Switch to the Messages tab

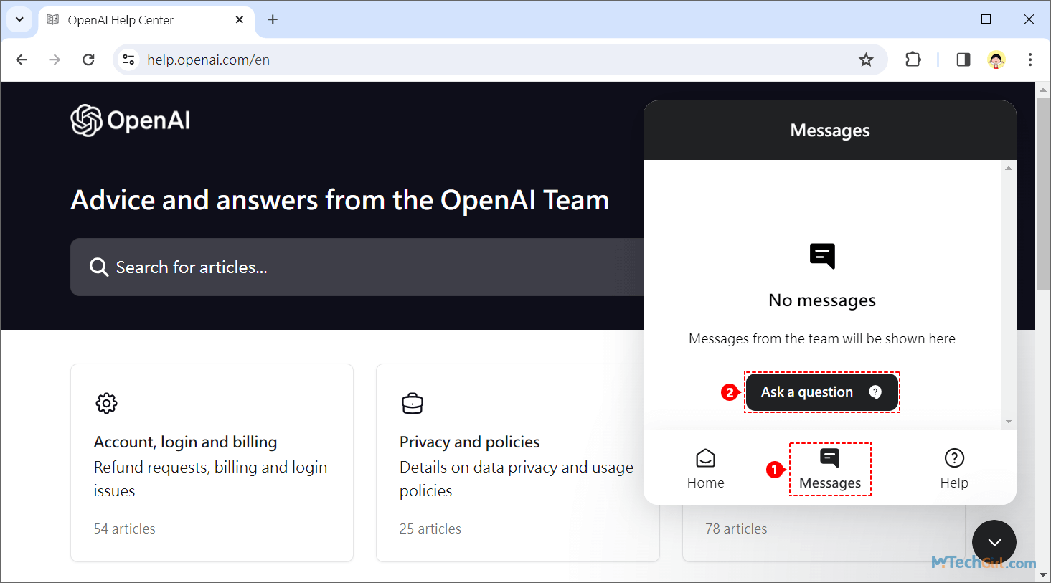pos(830,469)
